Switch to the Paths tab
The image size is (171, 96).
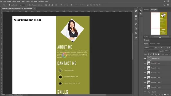point(158,44)
